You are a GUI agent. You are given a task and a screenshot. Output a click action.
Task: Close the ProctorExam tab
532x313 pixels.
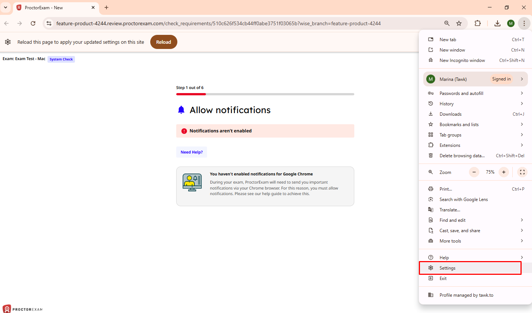pos(93,7)
